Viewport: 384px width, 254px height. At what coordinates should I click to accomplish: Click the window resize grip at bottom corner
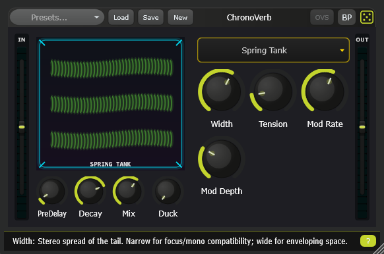[379, 249]
